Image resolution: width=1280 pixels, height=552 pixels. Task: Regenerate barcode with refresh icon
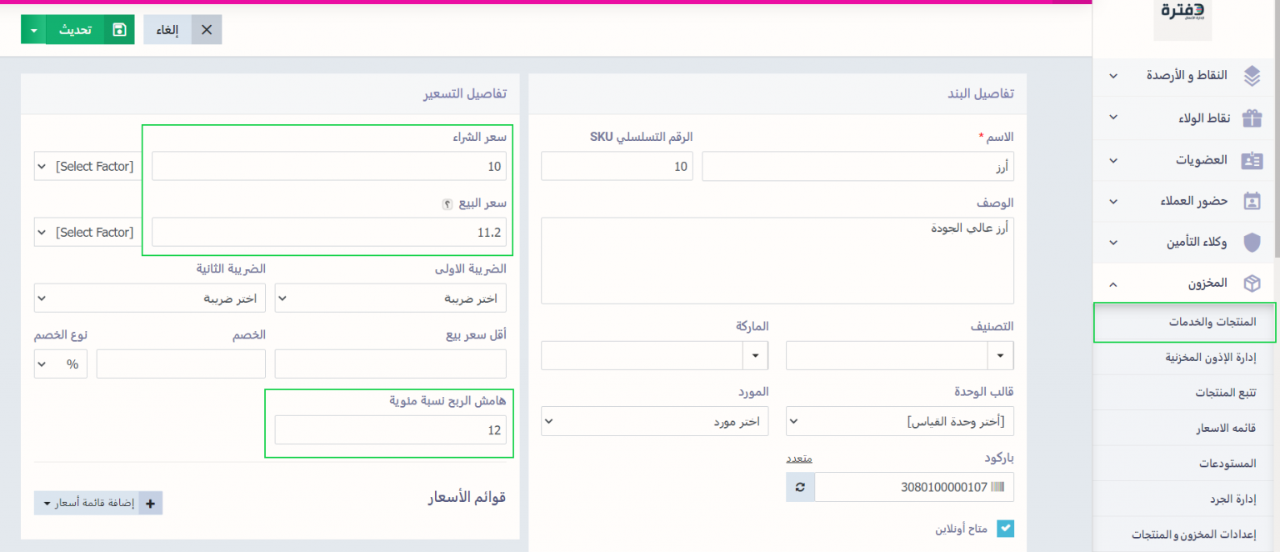pos(800,487)
